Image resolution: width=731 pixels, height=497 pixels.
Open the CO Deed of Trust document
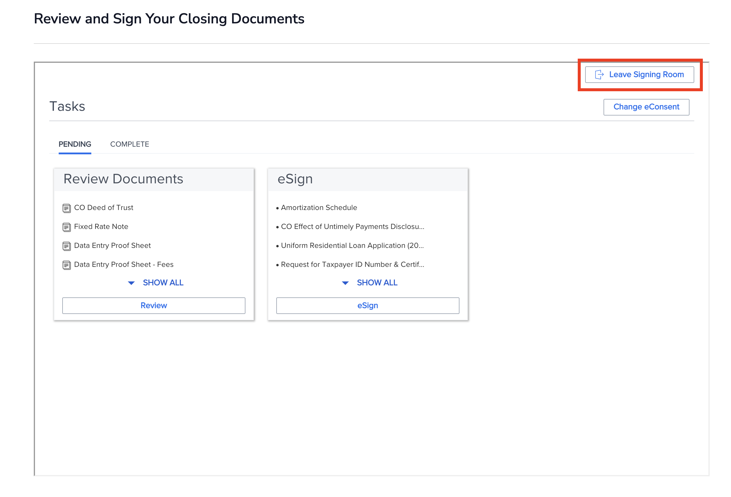click(103, 207)
